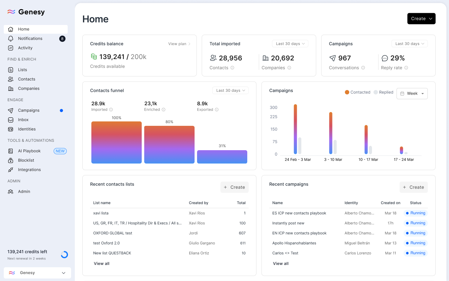Open Activity via its sidebar icon
Image resolution: width=449 pixels, height=281 pixels.
coord(11,48)
